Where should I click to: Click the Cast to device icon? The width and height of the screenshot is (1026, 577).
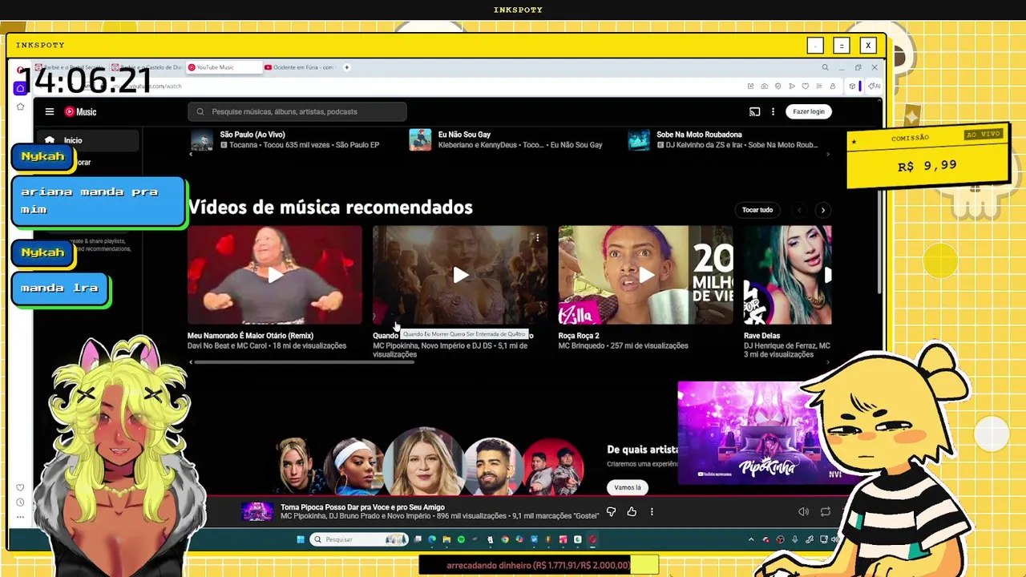coord(754,111)
